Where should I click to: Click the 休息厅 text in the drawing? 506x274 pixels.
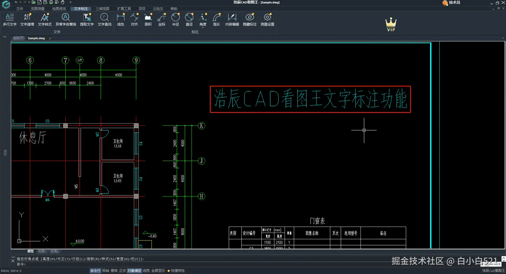(x=33, y=138)
